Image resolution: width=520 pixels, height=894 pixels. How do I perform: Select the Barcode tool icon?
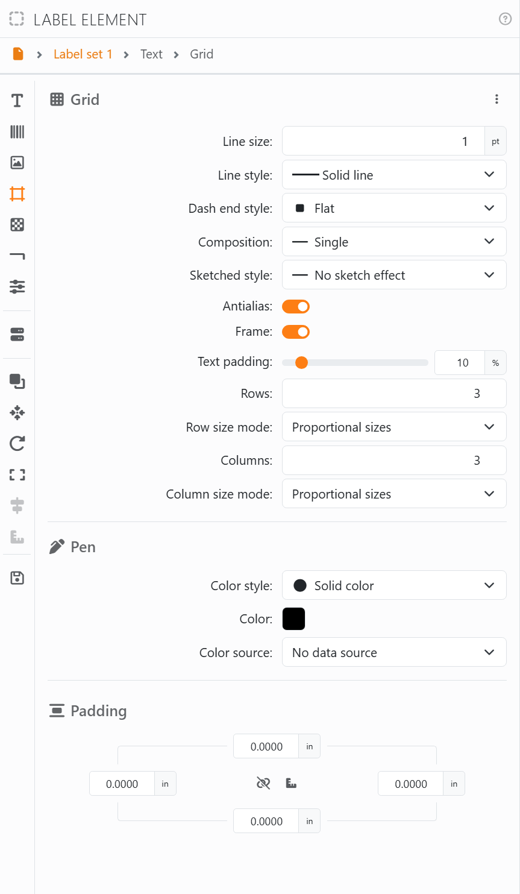pyautogui.click(x=17, y=132)
